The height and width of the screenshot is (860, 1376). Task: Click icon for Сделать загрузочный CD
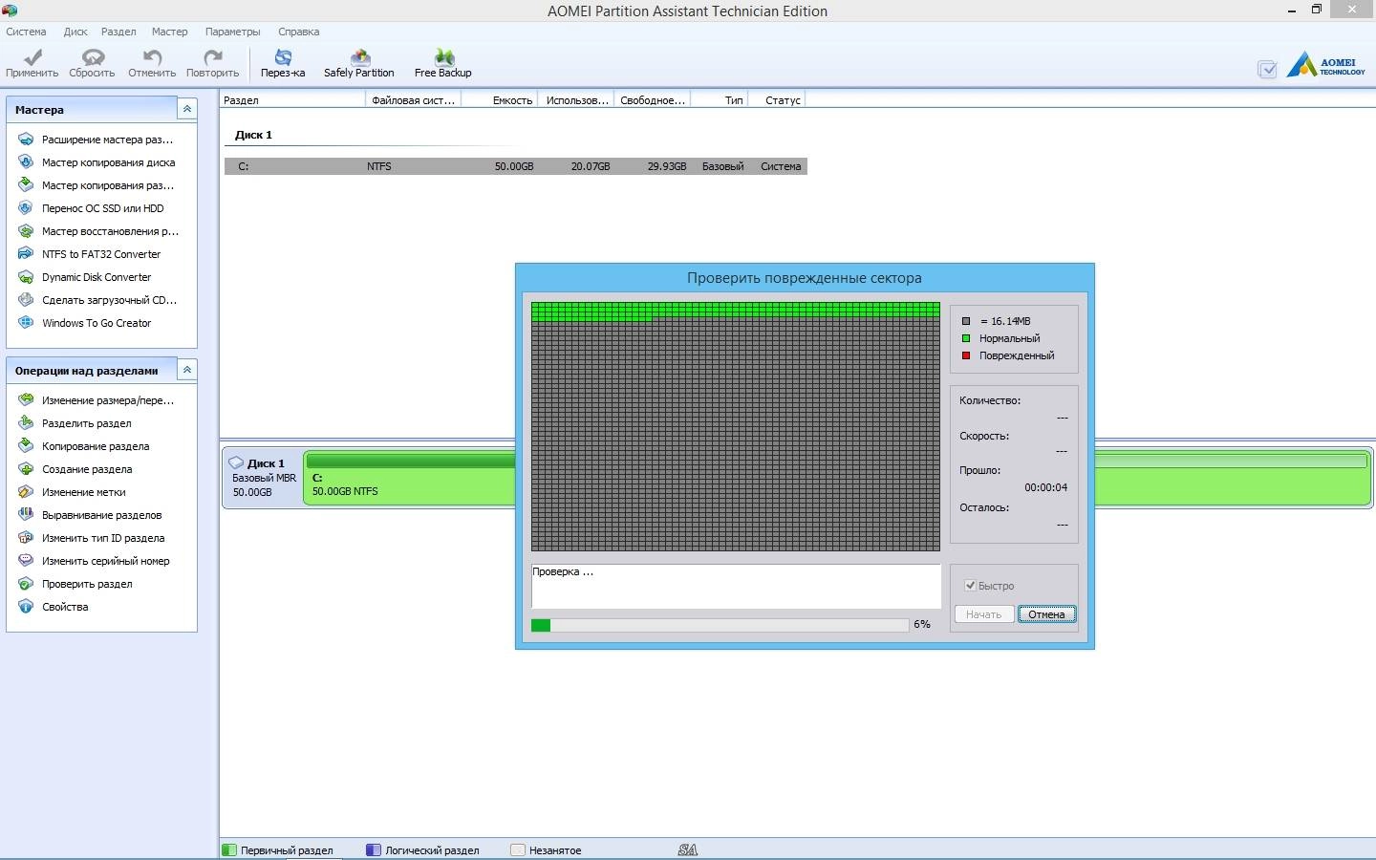pos(26,300)
